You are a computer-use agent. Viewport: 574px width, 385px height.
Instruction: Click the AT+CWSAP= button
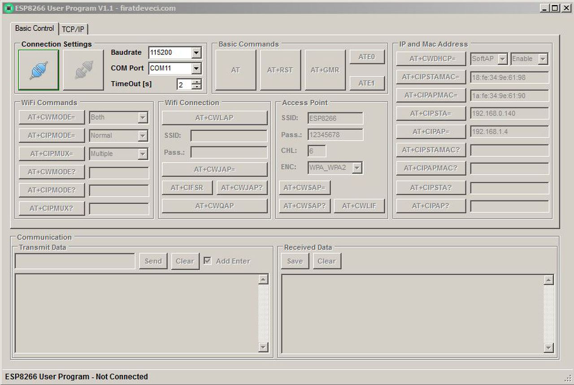click(305, 188)
